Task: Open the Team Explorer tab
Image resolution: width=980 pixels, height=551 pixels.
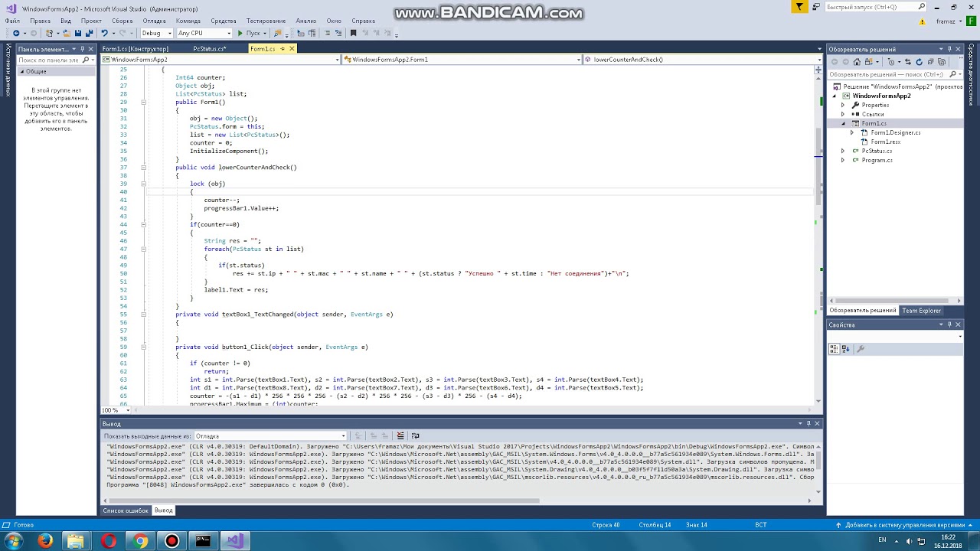Action: pos(921,311)
